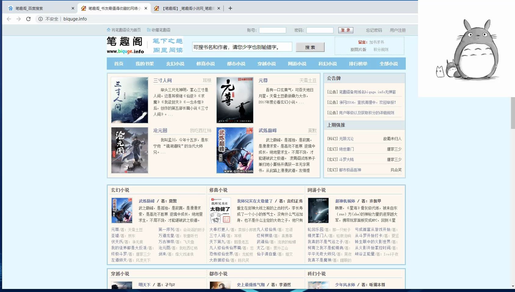515x292 pixels.
Task: Click the page refresh icon
Action: point(28,19)
